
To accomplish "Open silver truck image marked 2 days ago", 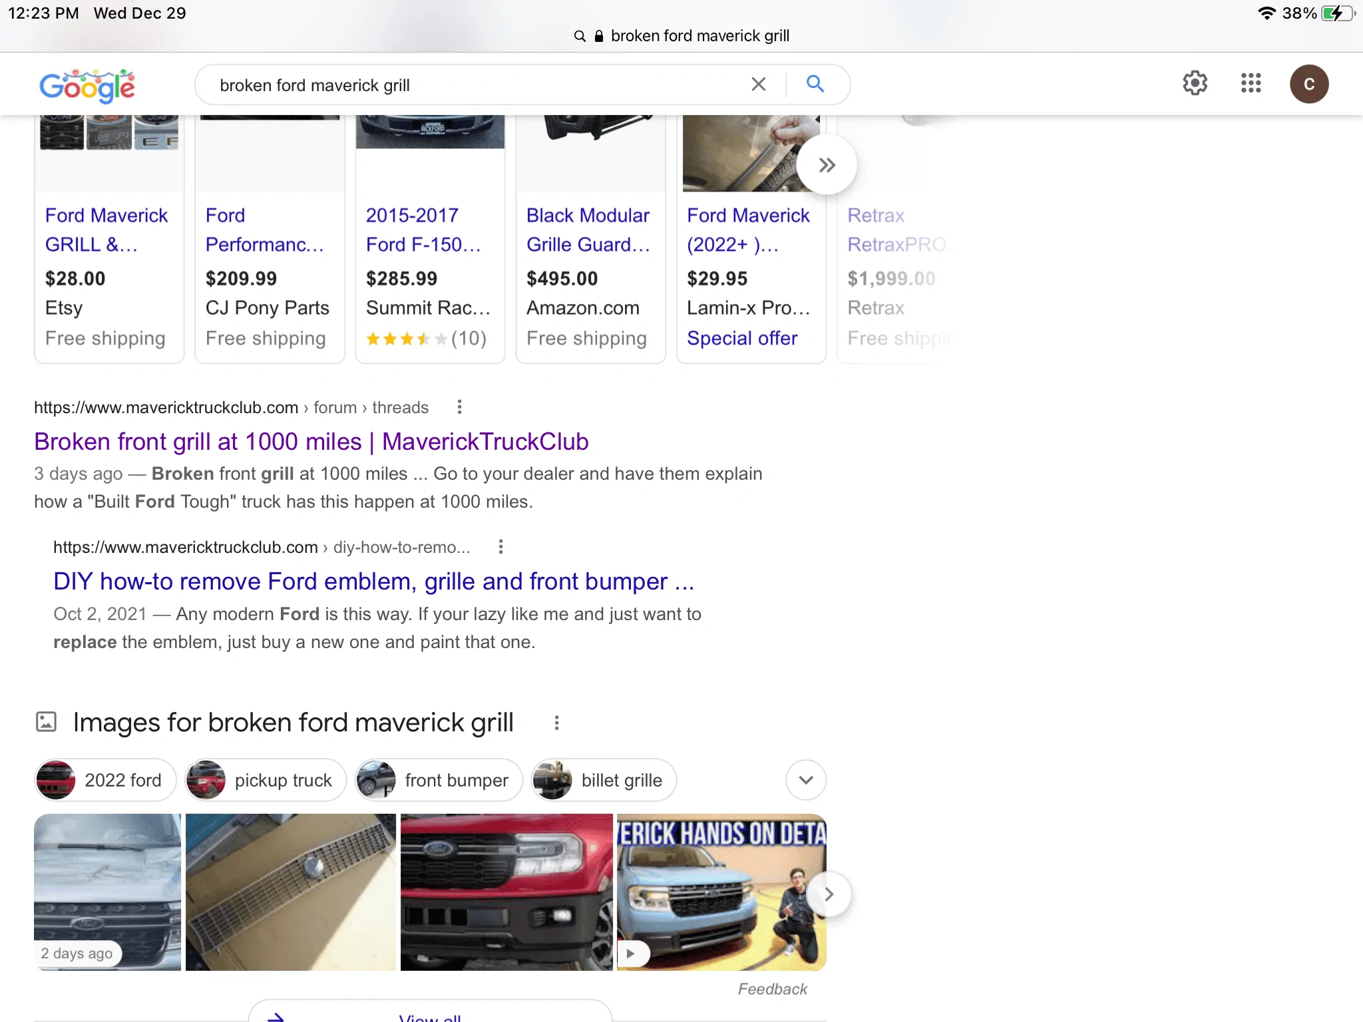I will tap(107, 892).
